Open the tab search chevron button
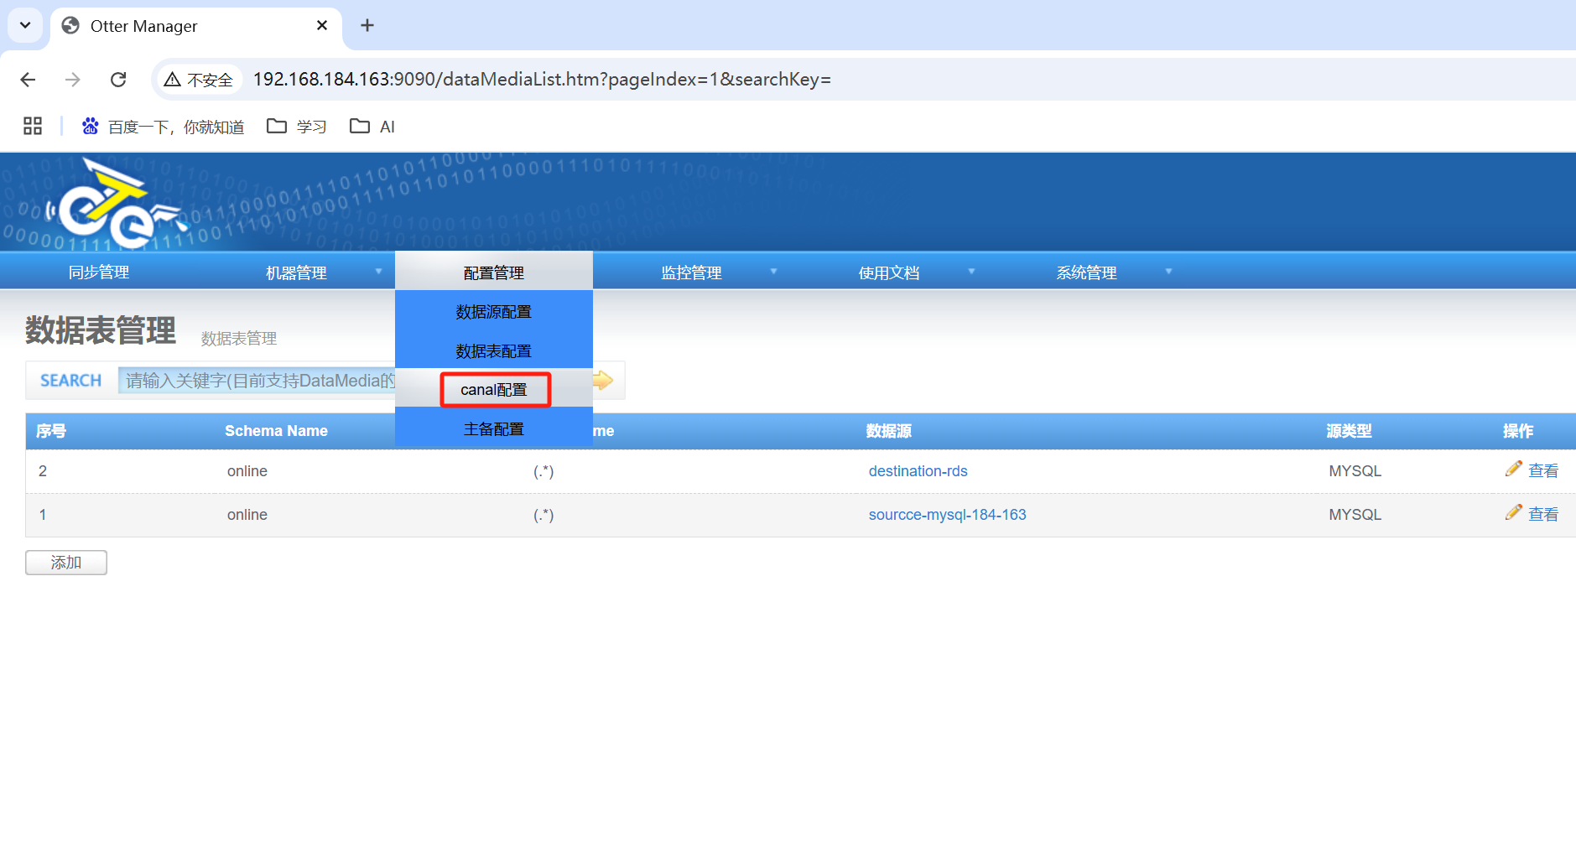1576x846 pixels. [x=25, y=25]
